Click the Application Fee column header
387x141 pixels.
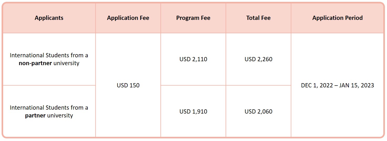pyautogui.click(x=128, y=18)
